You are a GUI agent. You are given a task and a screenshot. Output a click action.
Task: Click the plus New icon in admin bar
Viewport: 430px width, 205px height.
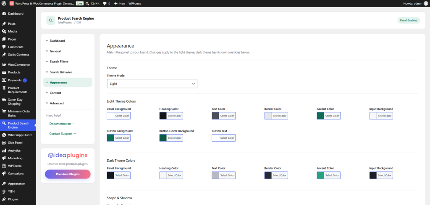(x=116, y=3)
